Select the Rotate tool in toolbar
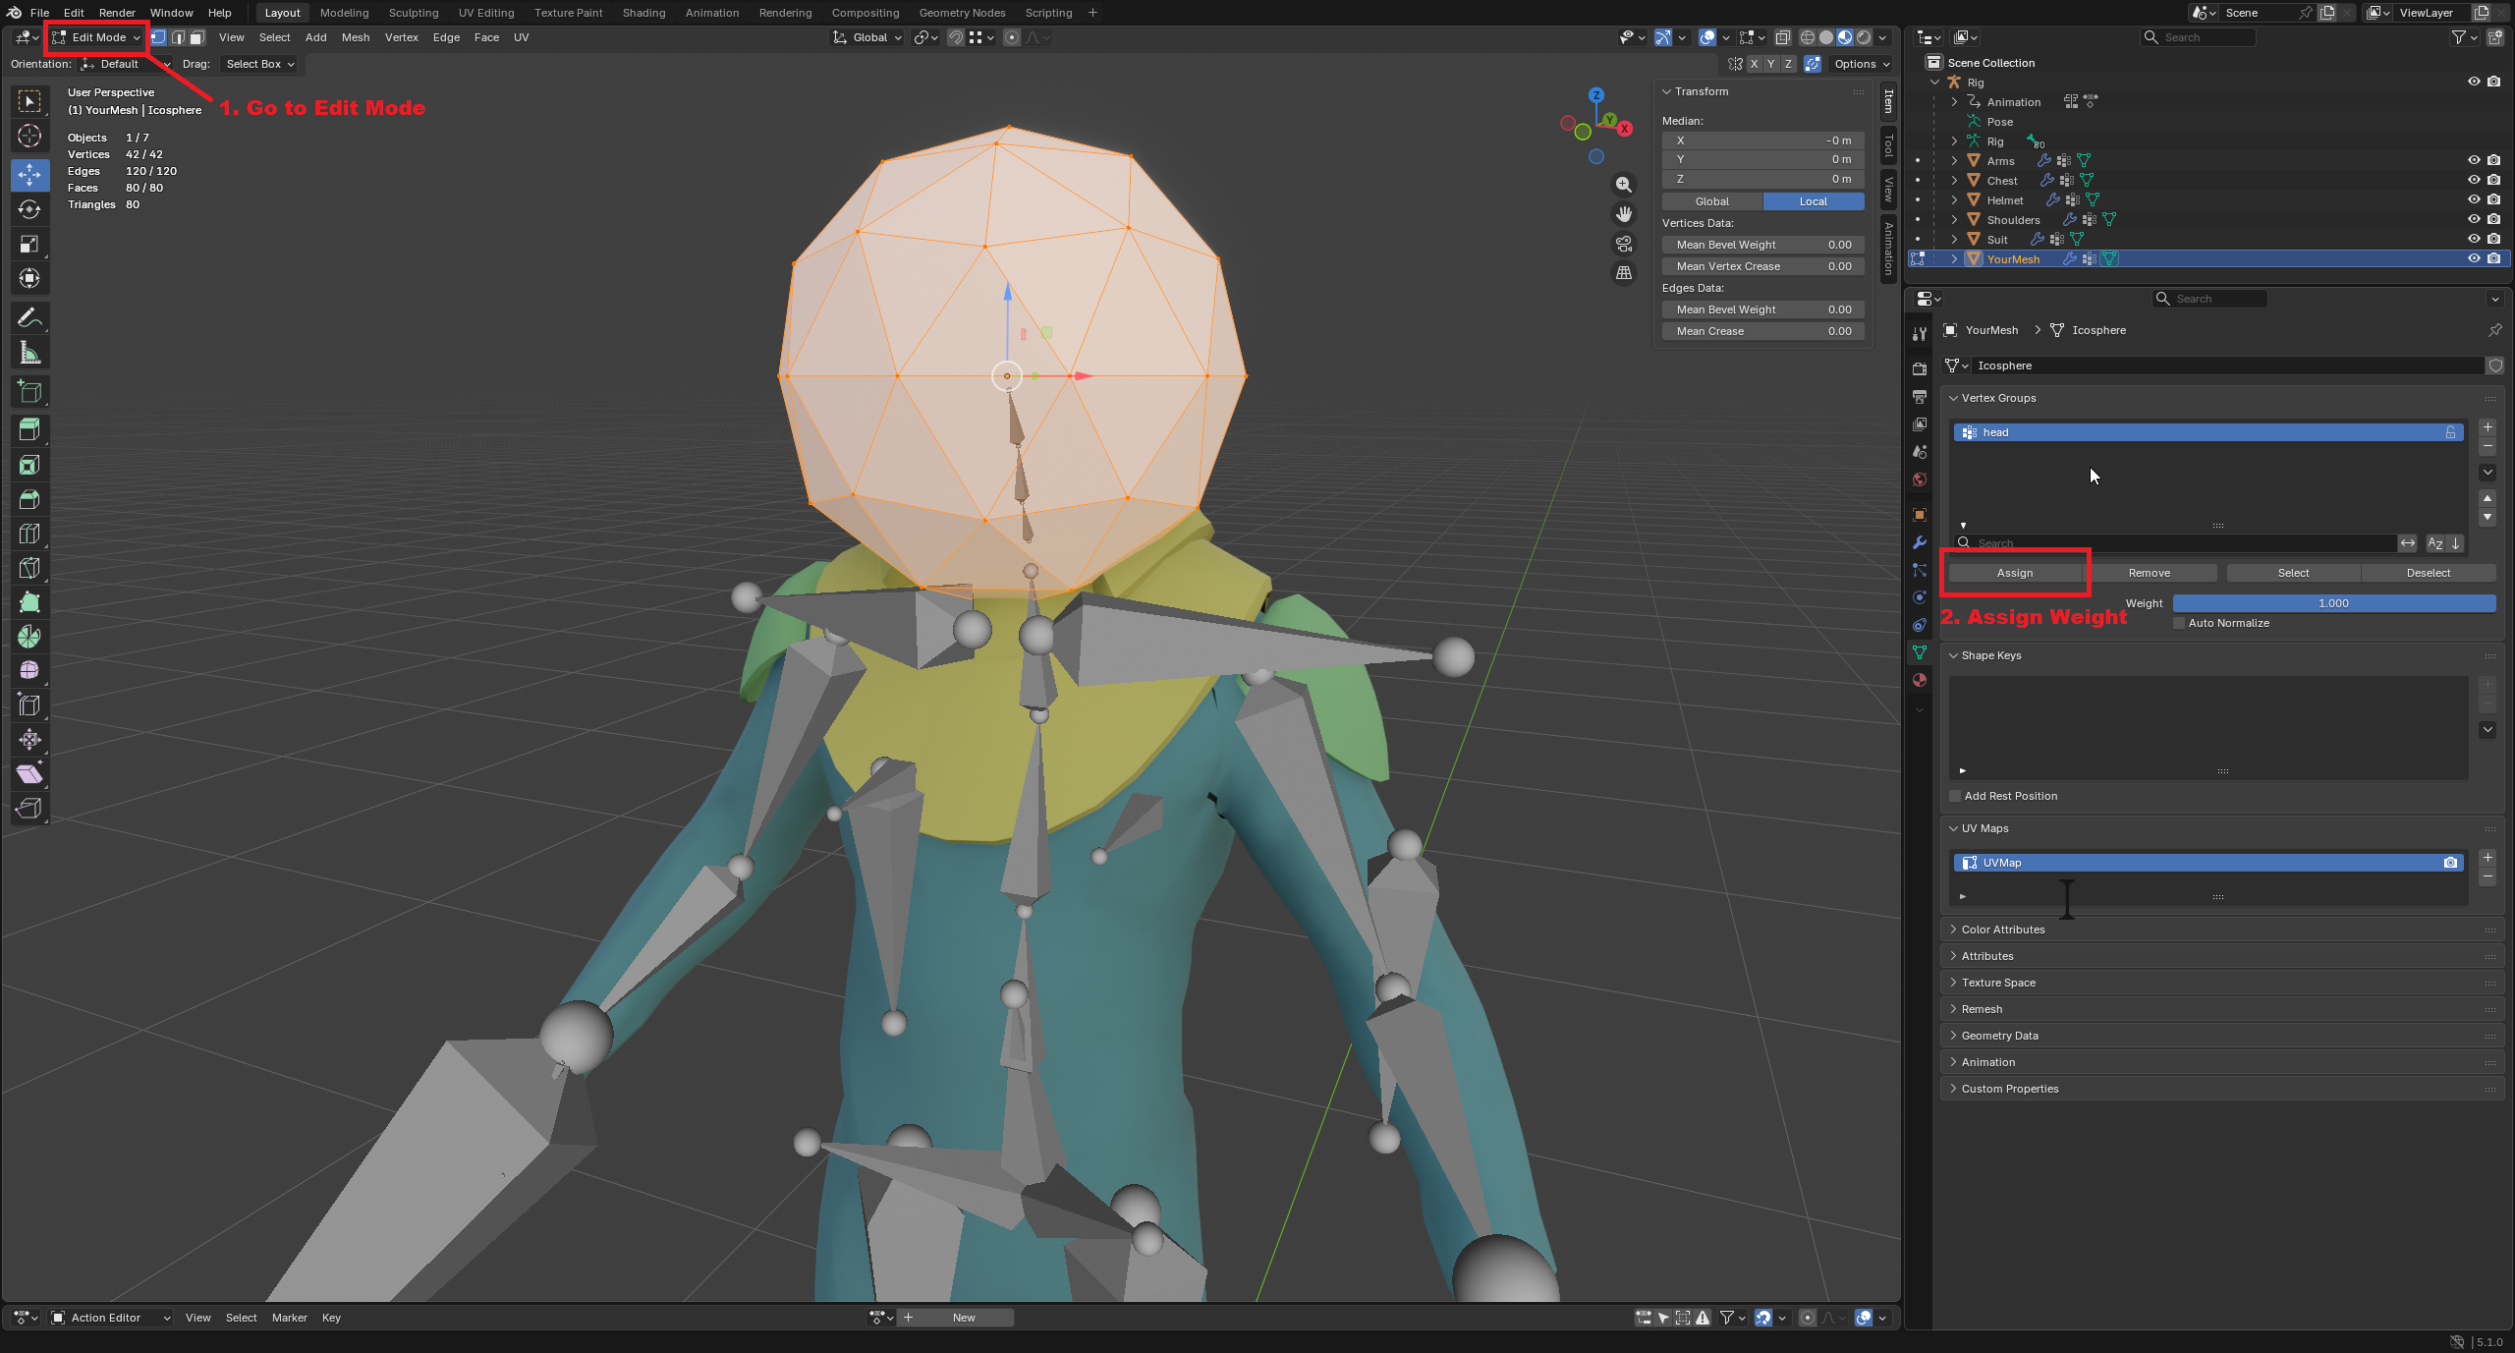2515x1353 pixels. (x=29, y=209)
